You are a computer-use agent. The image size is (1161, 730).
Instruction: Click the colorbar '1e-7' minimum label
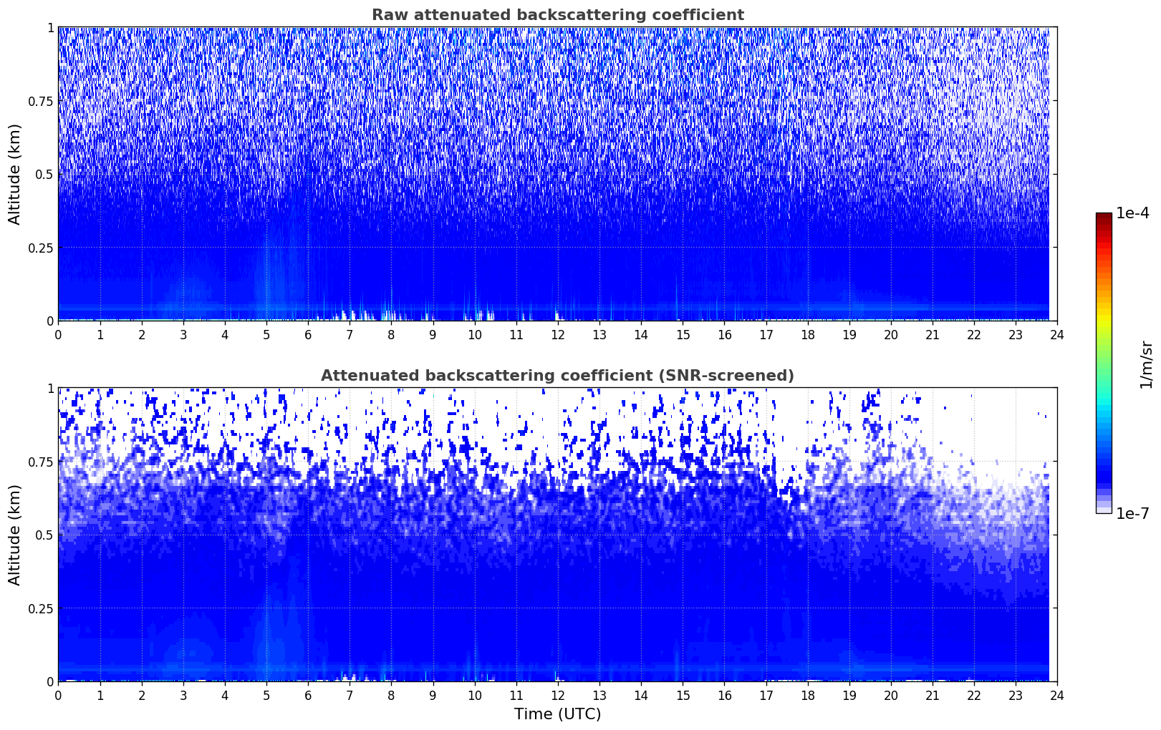[1132, 514]
